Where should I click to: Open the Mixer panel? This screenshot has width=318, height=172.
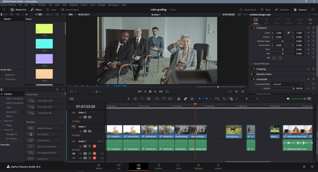click(266, 10)
